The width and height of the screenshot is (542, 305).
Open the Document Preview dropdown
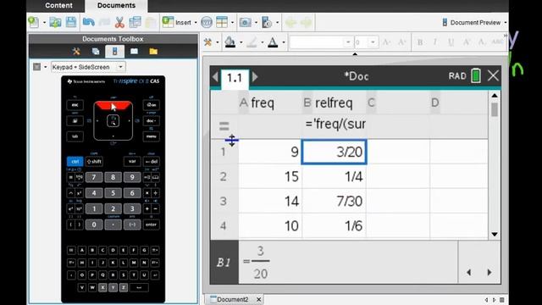point(474,23)
